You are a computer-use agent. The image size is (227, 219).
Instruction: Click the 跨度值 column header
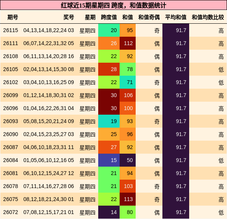(x=109, y=17)
